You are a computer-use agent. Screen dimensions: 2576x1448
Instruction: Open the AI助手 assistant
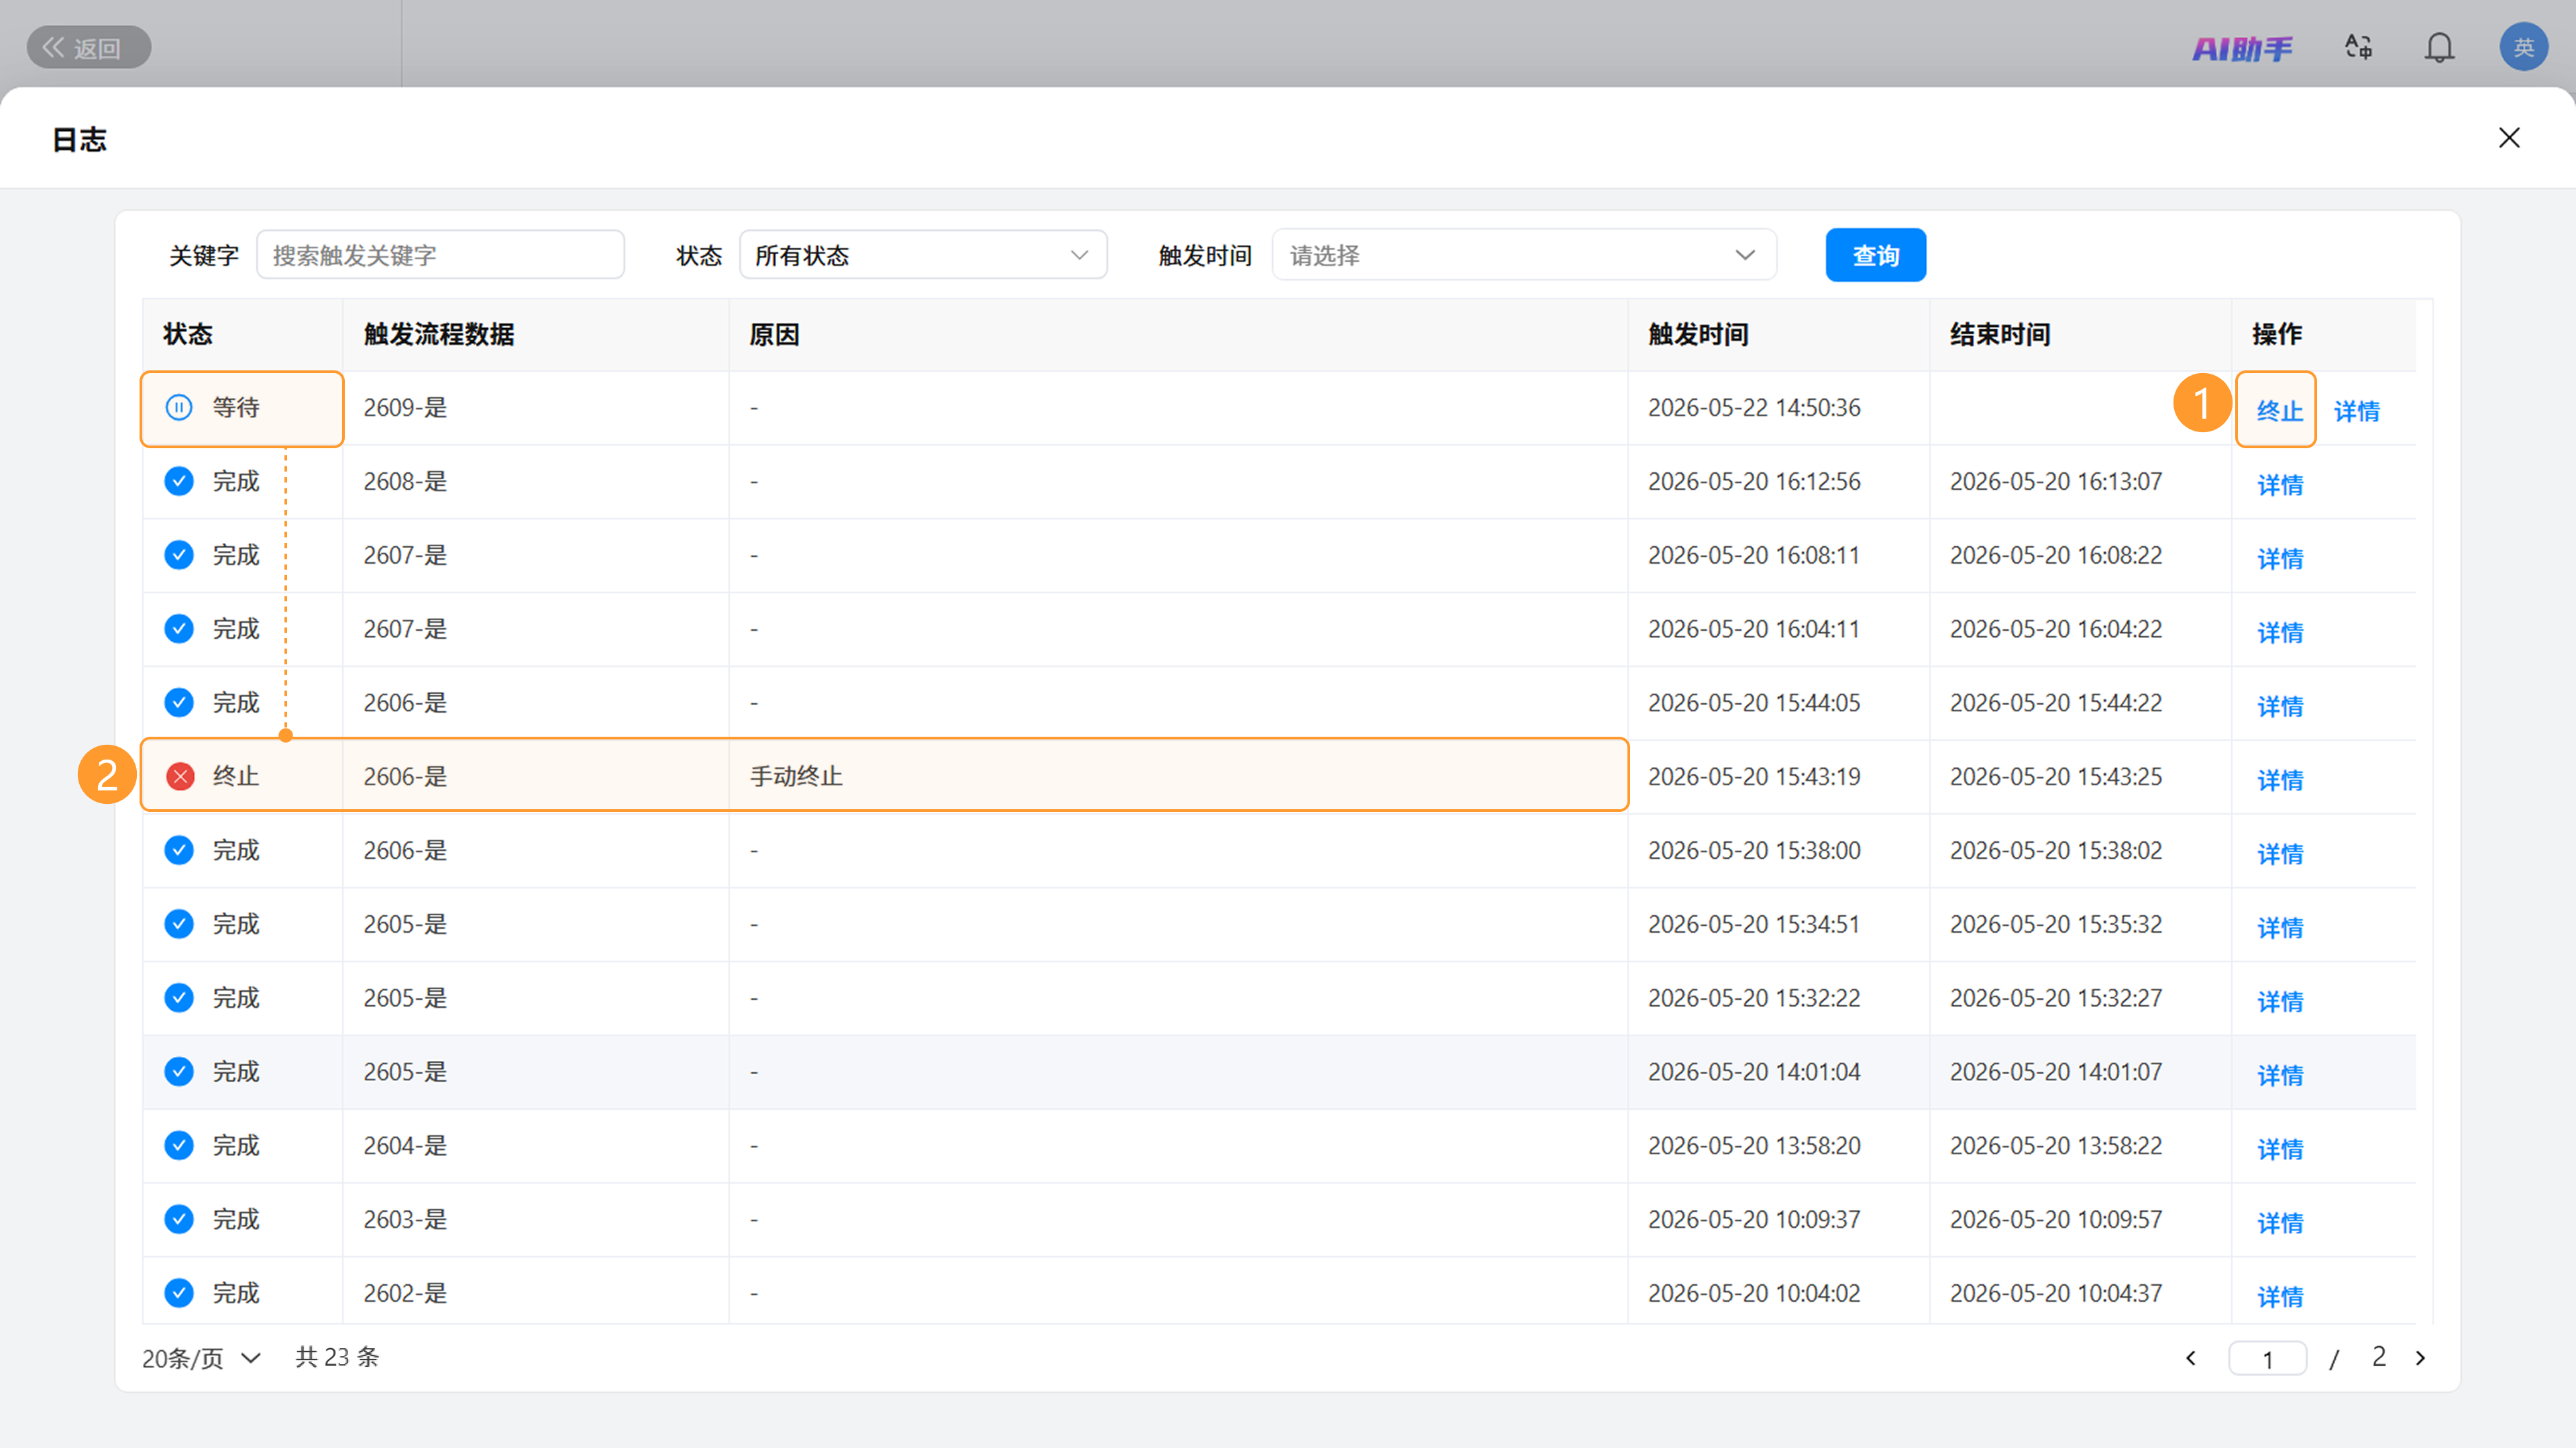(x=2242, y=48)
